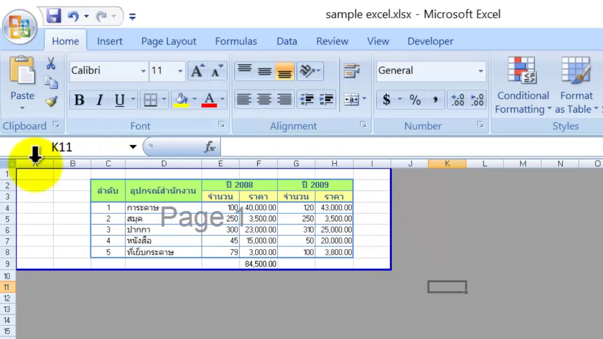Activate Format Painter brush
The width and height of the screenshot is (603, 339).
(x=51, y=101)
